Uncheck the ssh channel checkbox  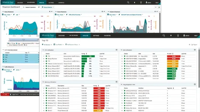(x=3, y=62)
